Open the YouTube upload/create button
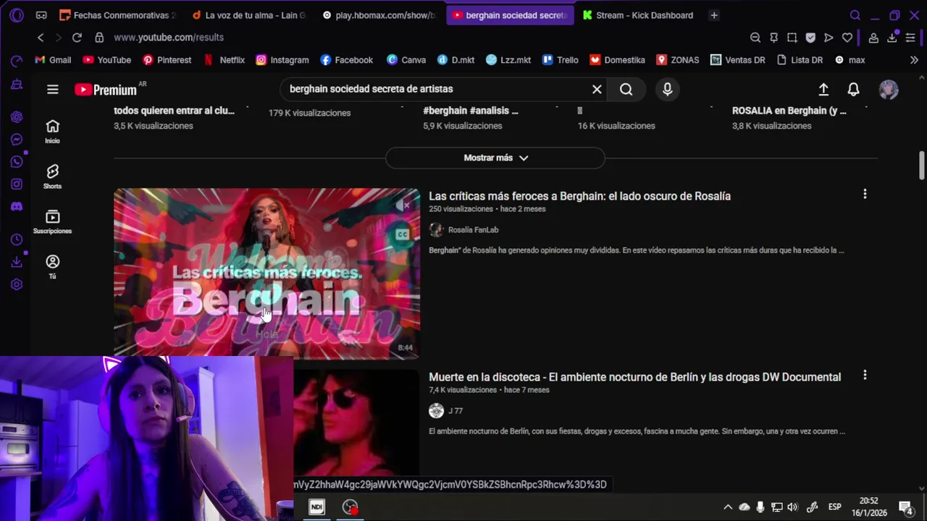Viewport: 927px width, 521px height. pyautogui.click(x=823, y=89)
